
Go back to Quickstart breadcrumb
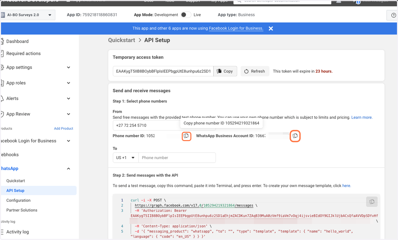(122, 40)
